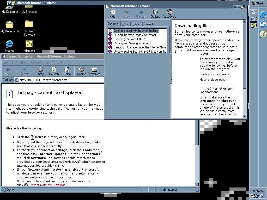Click the Help content scrollbar down arrow
The height and width of the screenshot is (200, 267).
point(244,116)
